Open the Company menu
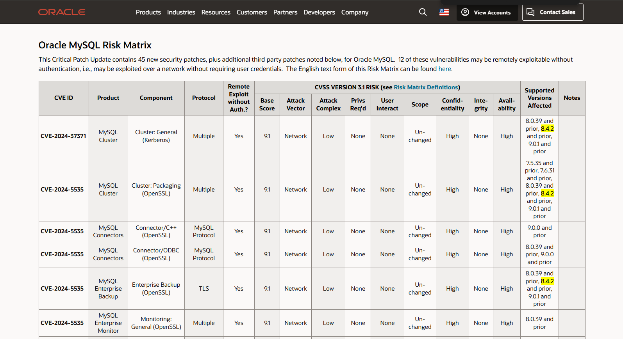The image size is (623, 339). (355, 12)
